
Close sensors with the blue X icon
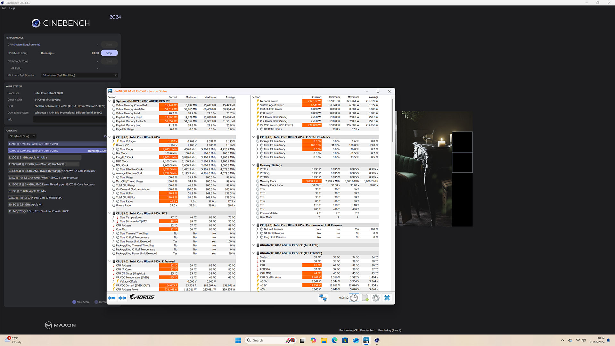[x=387, y=298]
